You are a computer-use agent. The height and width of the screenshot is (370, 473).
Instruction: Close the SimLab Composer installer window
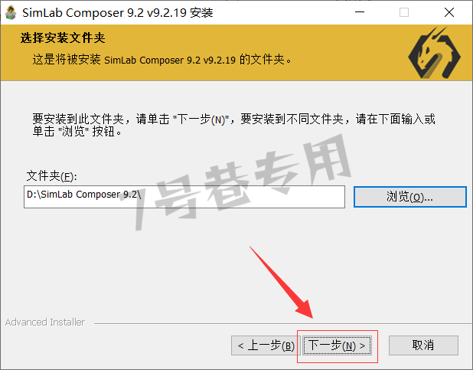point(449,12)
